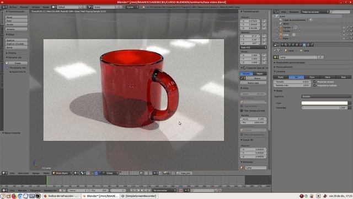
Task: Click the Lamp datablock browse icon
Action: point(276,57)
